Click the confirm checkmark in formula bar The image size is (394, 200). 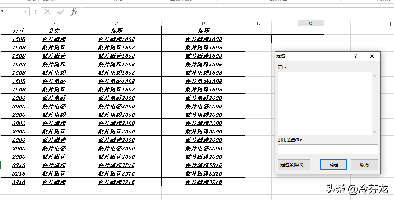pos(60,12)
